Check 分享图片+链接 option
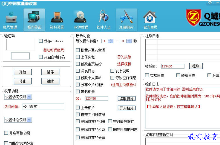 (x=78, y=84)
